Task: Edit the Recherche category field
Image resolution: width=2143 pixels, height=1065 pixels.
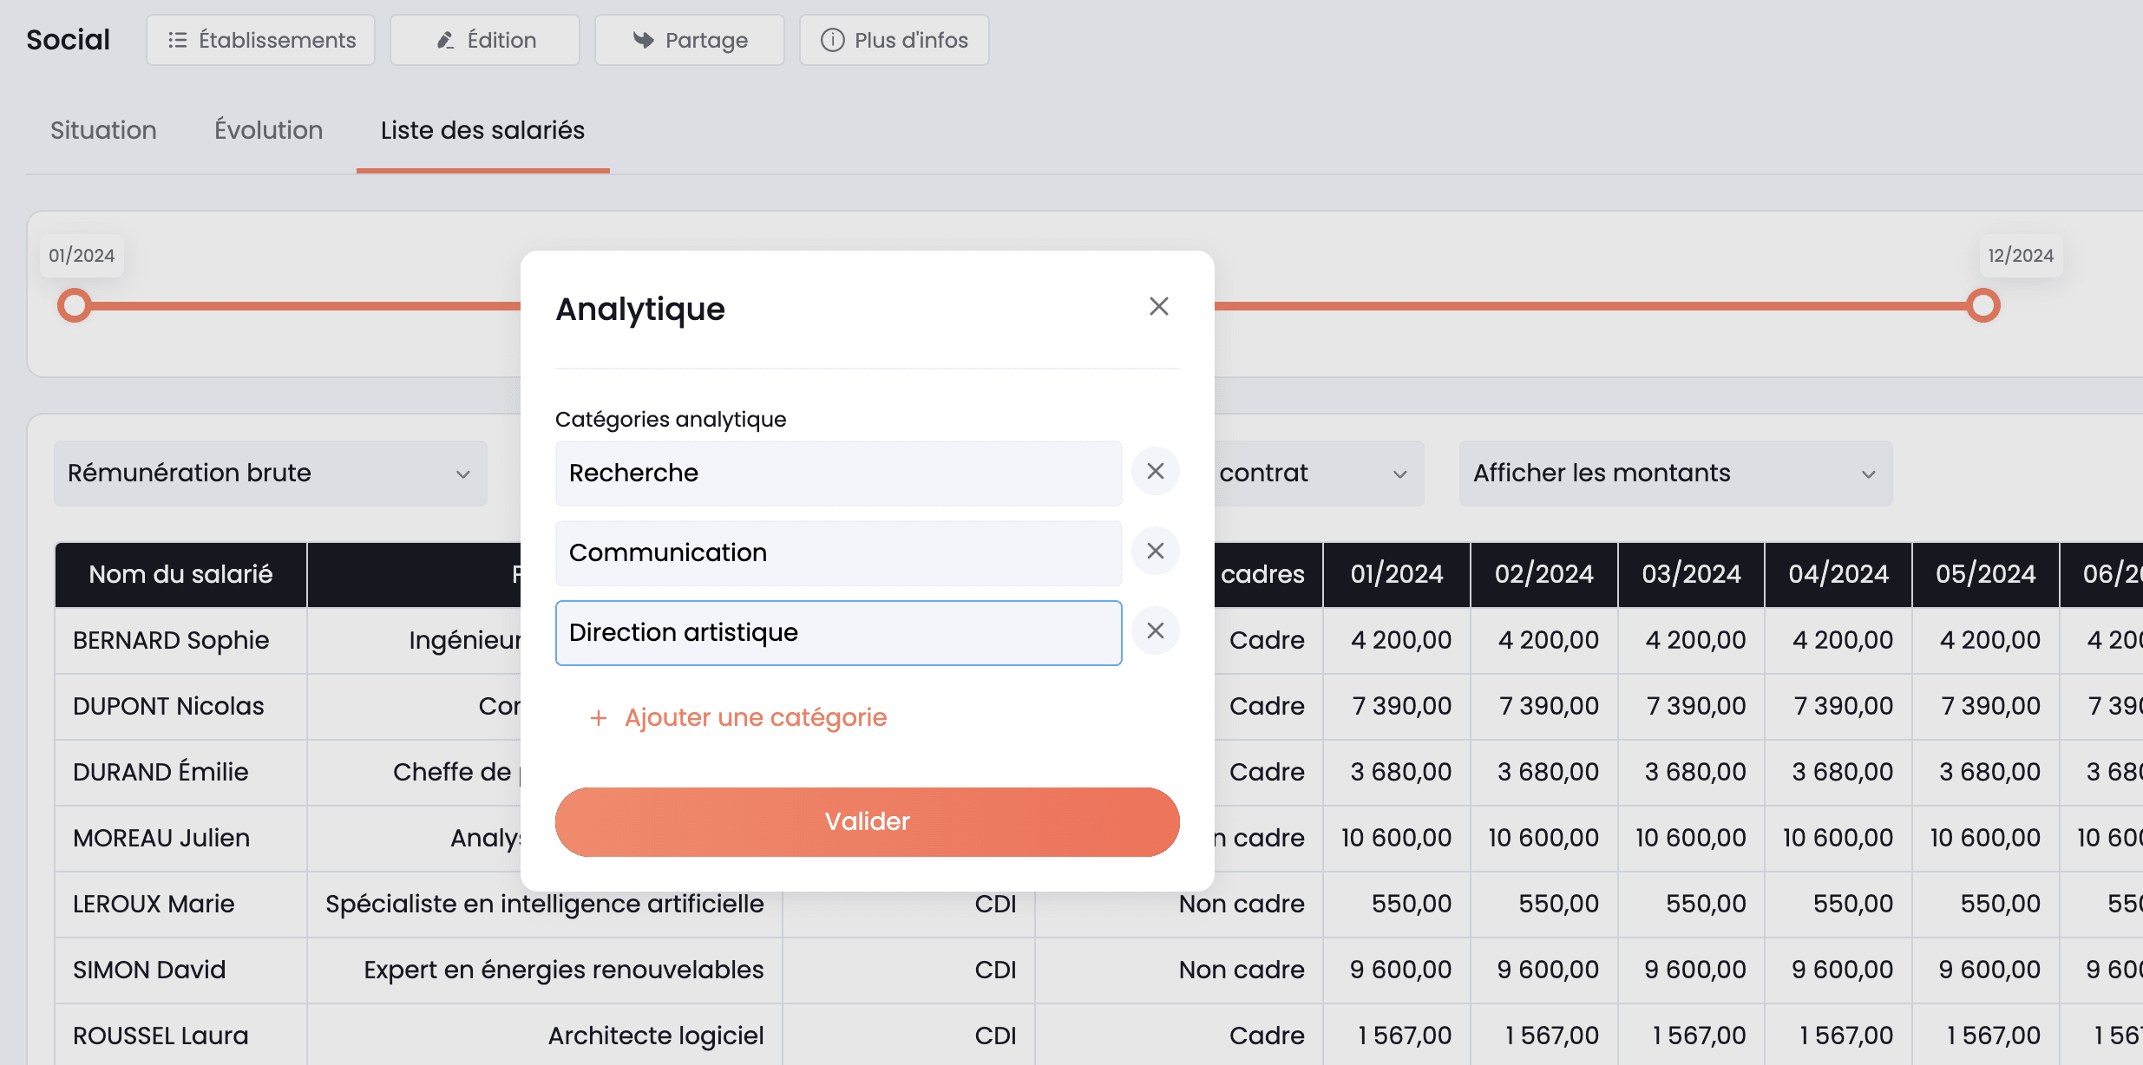Action: (839, 473)
